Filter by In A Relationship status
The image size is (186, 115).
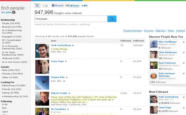[12, 31]
